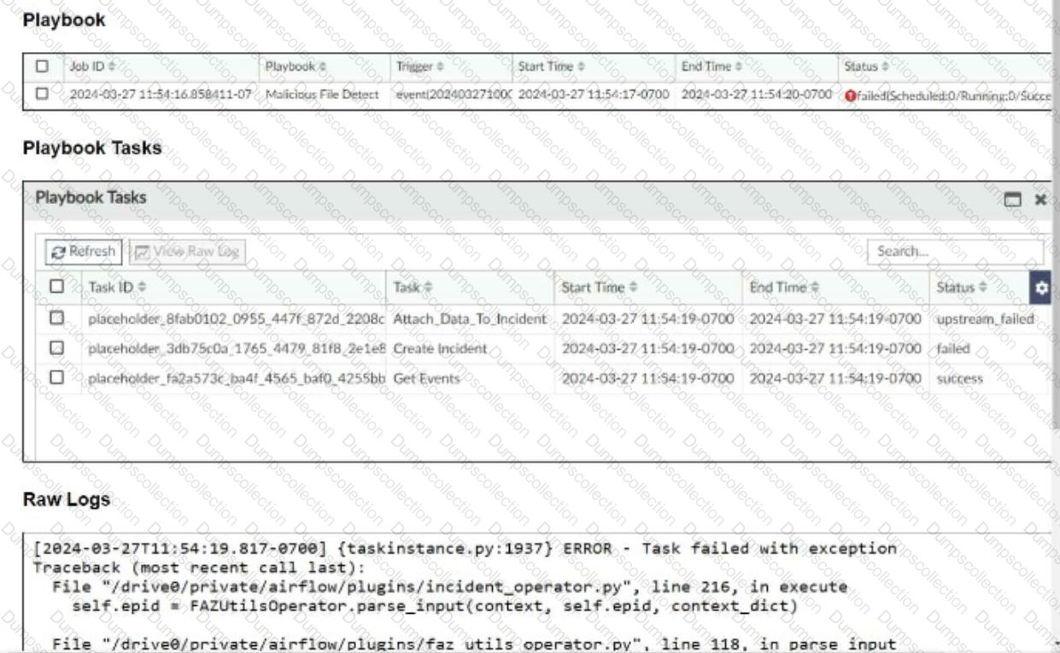Sort tasks by Start Time column
The width and height of the screenshot is (1060, 653).
tap(596, 289)
